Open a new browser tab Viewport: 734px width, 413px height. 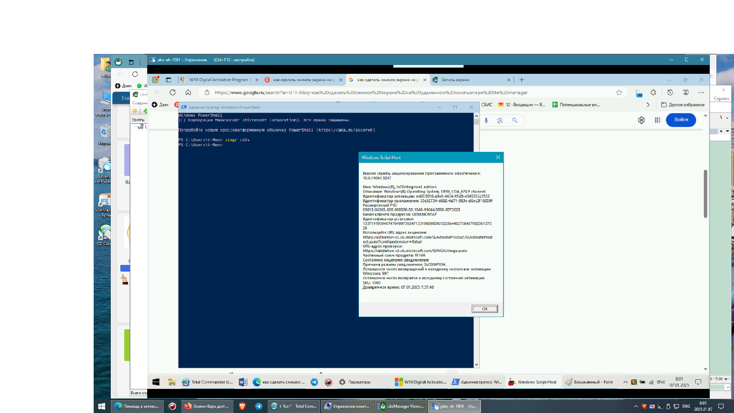(521, 80)
